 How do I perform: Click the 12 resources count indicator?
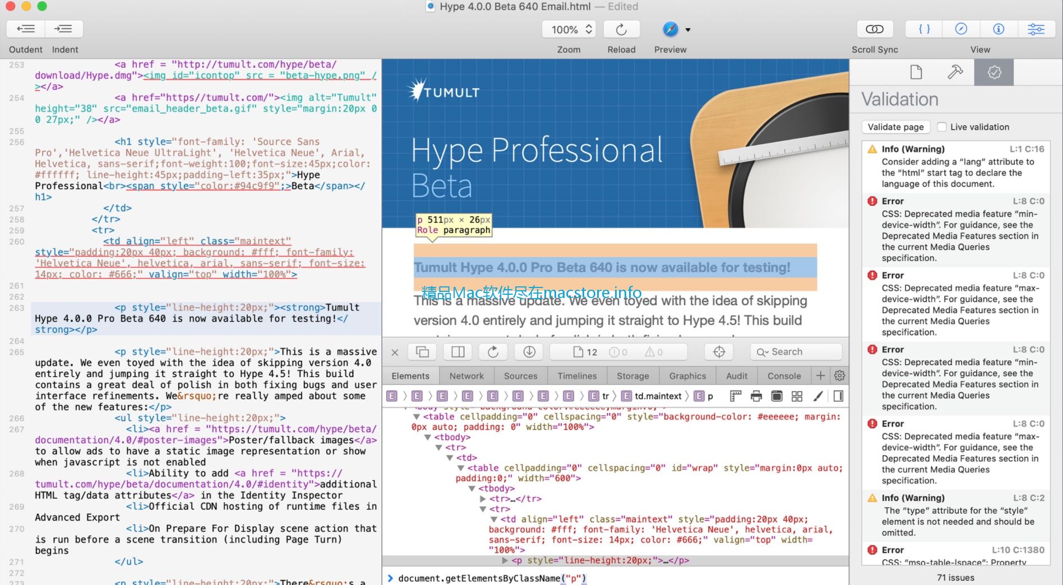[x=585, y=352]
